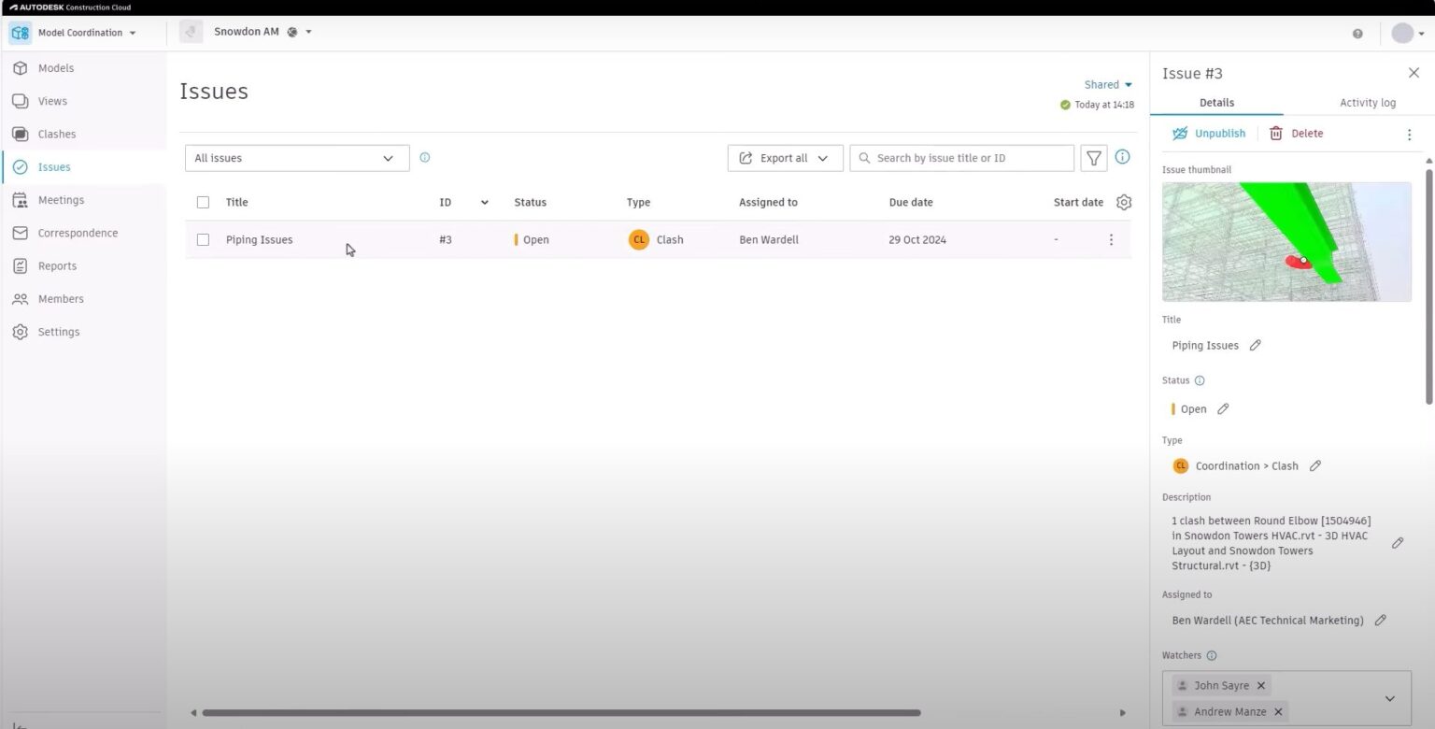Open the Shared visibility dropdown
The height and width of the screenshot is (729, 1435).
point(1108,84)
